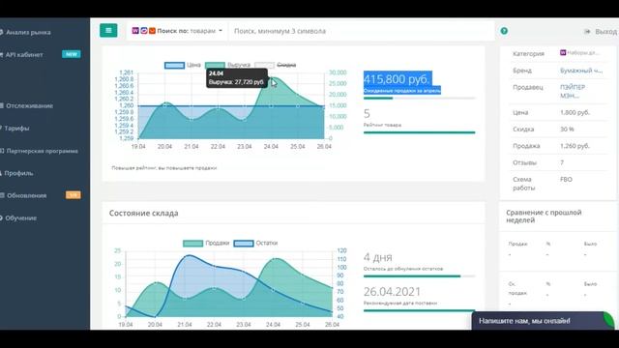
Task: Open the brand link 'Бумажный ч...'
Action: [581, 71]
